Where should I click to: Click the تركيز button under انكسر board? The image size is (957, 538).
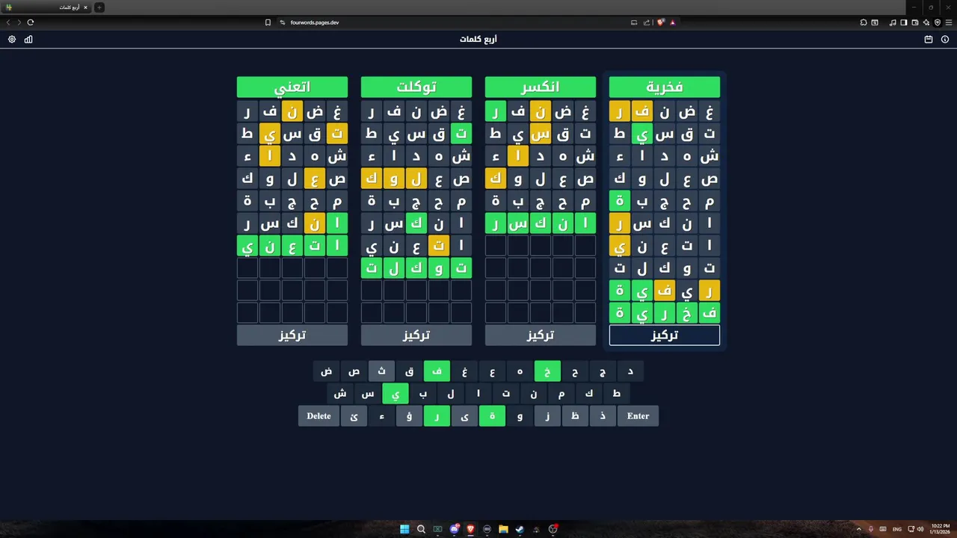541,336
